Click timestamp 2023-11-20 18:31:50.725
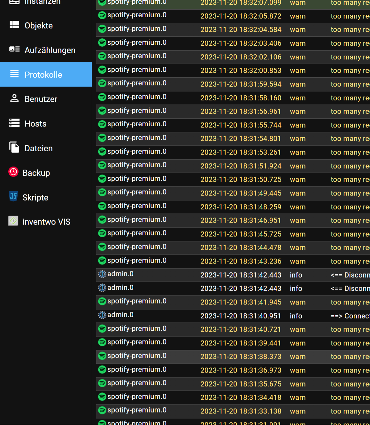370x425 pixels. [x=241, y=179]
